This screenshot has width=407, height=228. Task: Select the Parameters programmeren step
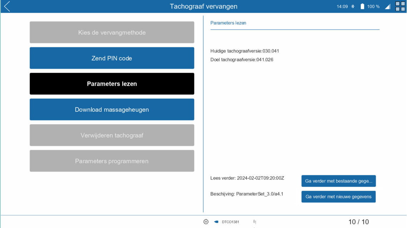[112, 161]
